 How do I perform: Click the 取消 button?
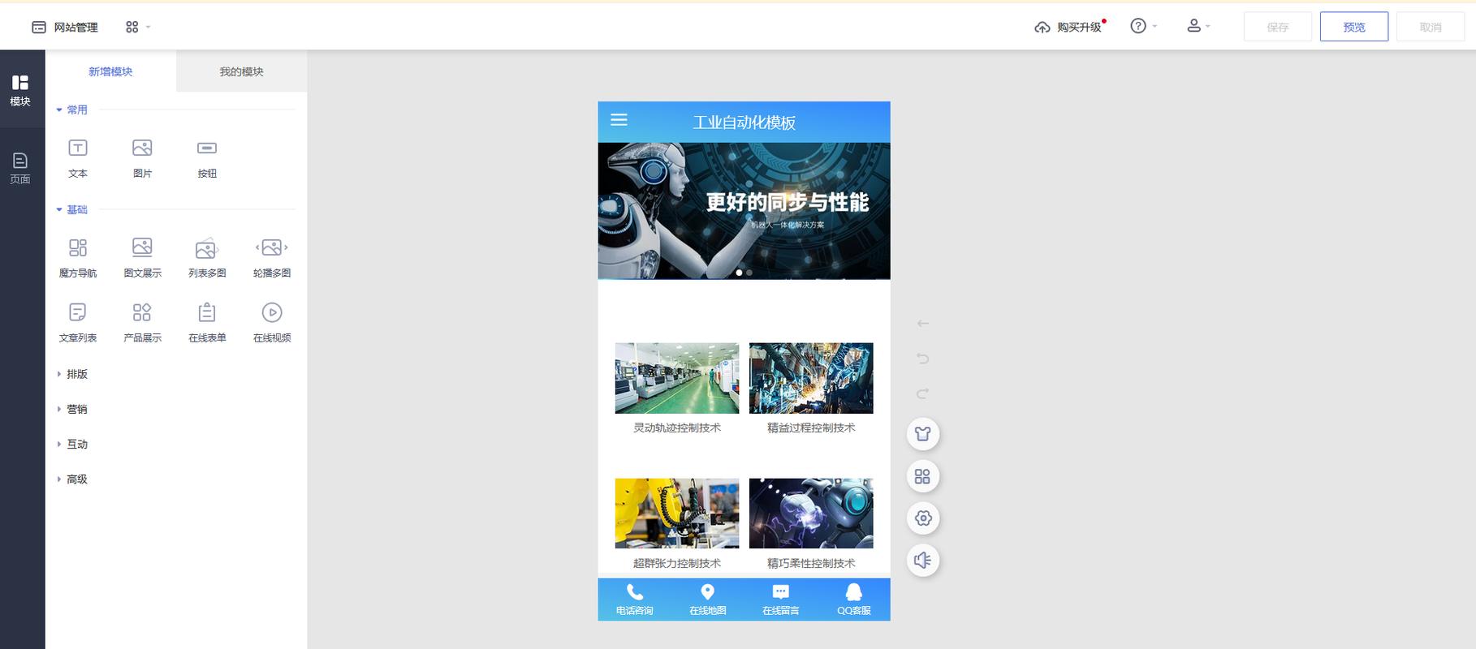1431,27
